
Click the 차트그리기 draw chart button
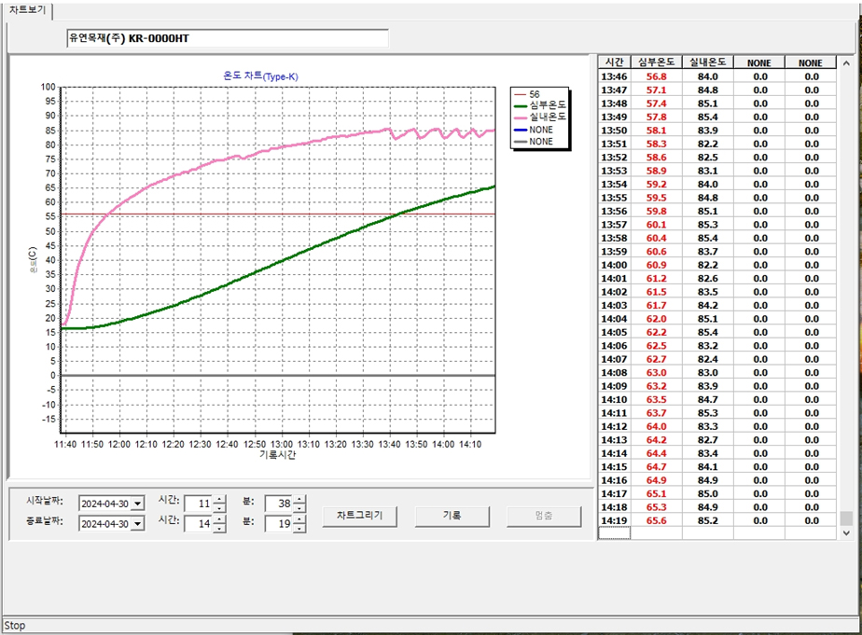[x=359, y=516]
